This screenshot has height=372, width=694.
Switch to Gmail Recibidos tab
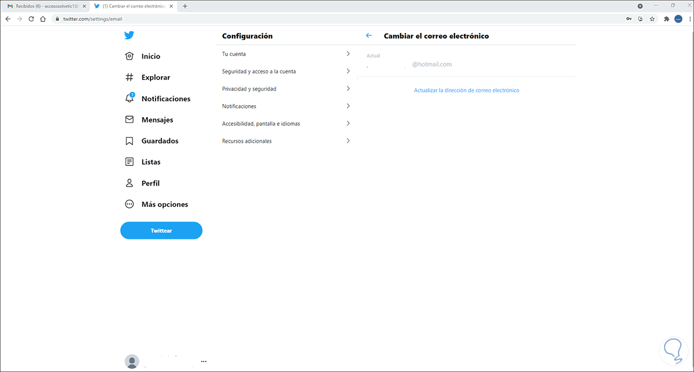(x=46, y=6)
